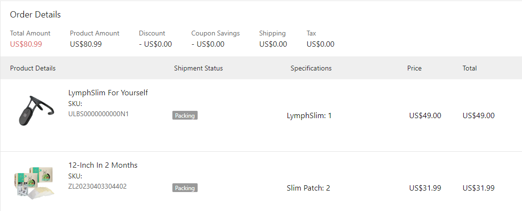Click the Order Details heading
Screen dimensions: 522x211
(35, 15)
